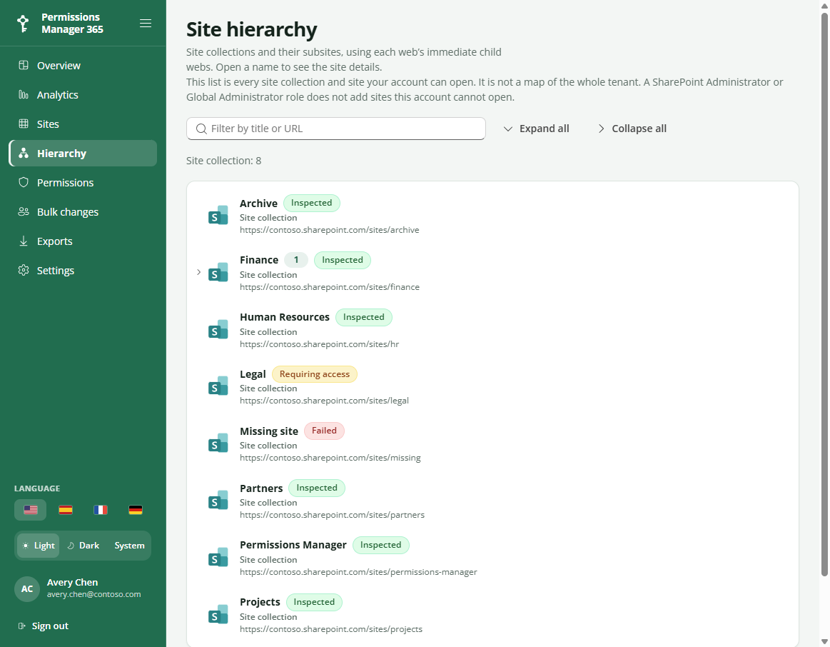Click the Exports download icon
830x647 pixels.
coord(24,241)
